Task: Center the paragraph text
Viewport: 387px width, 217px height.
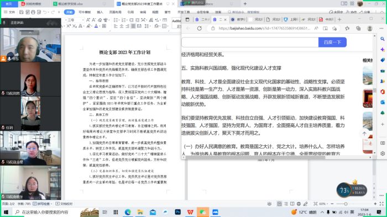Action: 122,26
